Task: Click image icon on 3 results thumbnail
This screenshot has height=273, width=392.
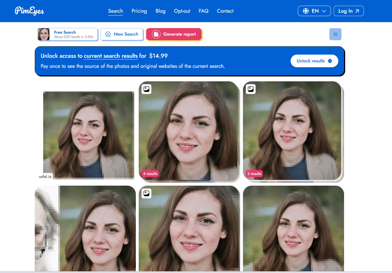Action: [x=251, y=89]
